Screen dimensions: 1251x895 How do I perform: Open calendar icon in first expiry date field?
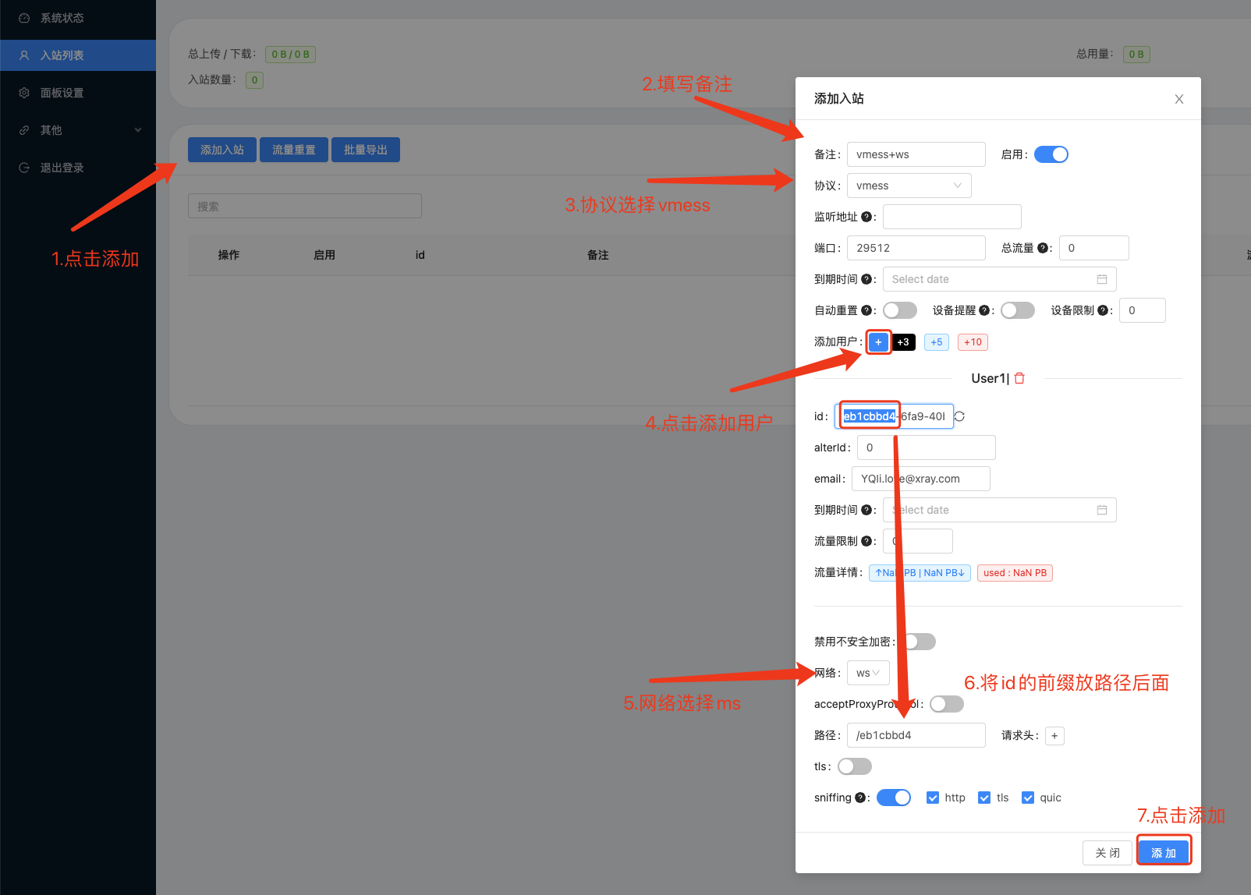pyautogui.click(x=1102, y=279)
